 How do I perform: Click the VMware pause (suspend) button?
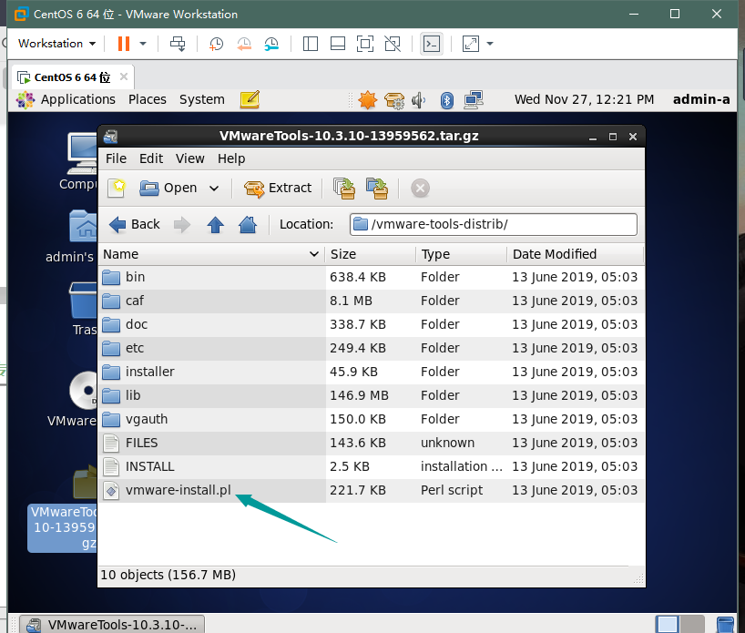click(124, 44)
